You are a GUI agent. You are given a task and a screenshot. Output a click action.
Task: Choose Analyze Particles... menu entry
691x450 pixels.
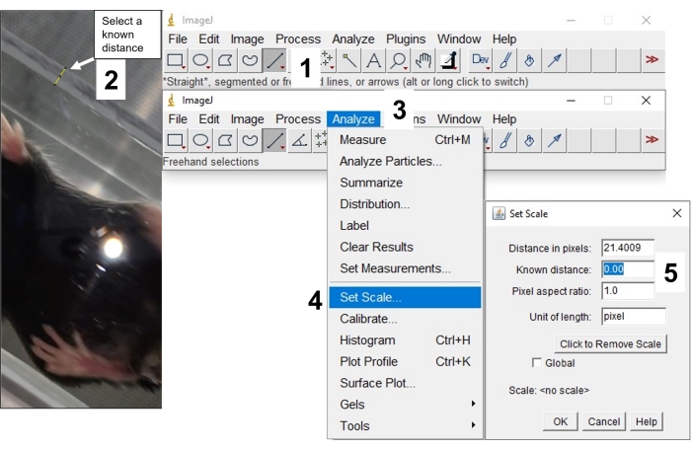405,161
